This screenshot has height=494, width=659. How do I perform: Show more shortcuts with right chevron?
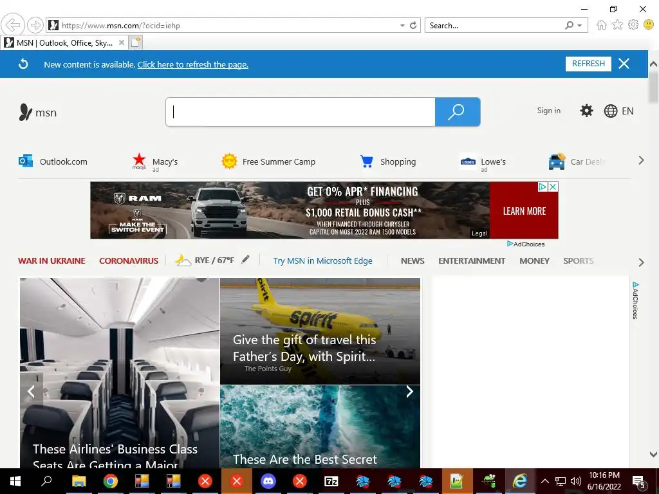click(641, 160)
